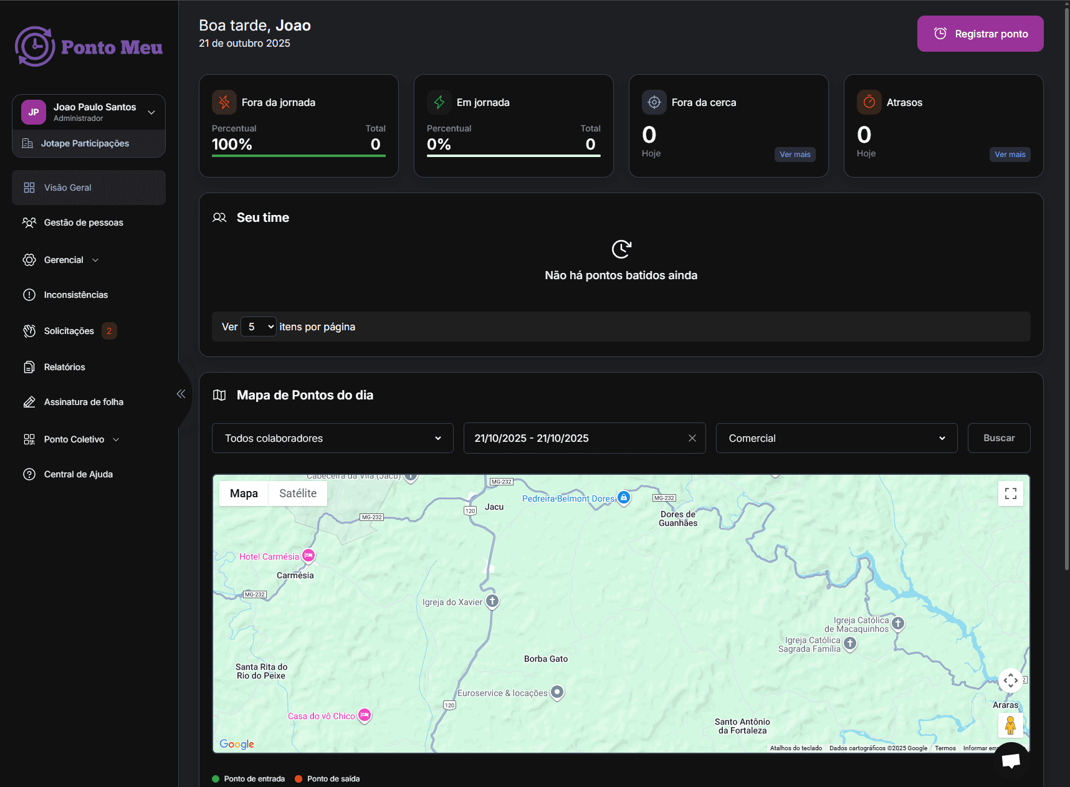
Task: Open the Relatórios section
Action: coord(64,367)
